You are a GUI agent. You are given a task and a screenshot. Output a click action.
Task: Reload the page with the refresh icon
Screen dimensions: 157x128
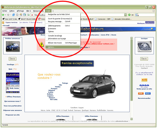click(x=13, y=15)
